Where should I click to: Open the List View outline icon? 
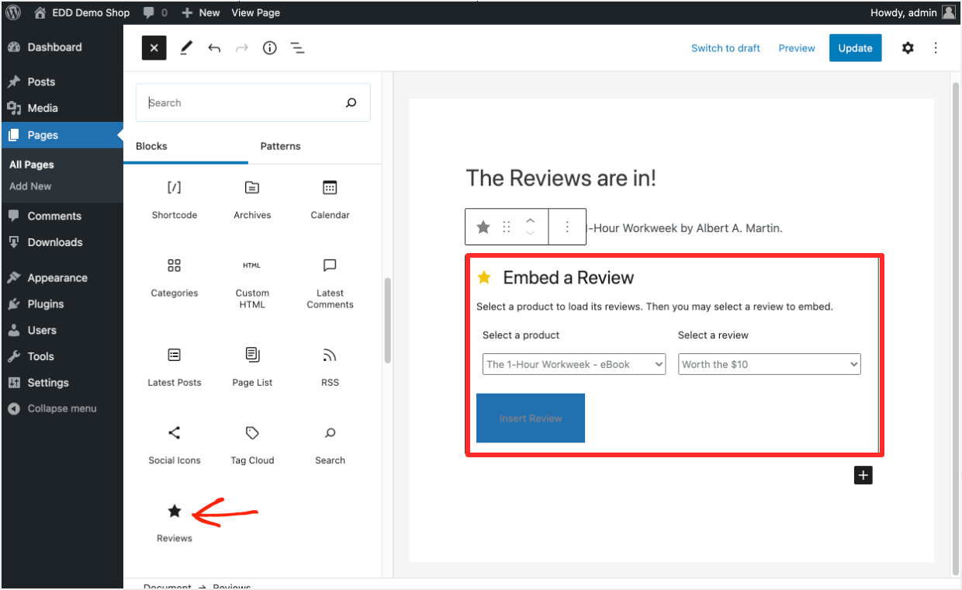click(297, 48)
